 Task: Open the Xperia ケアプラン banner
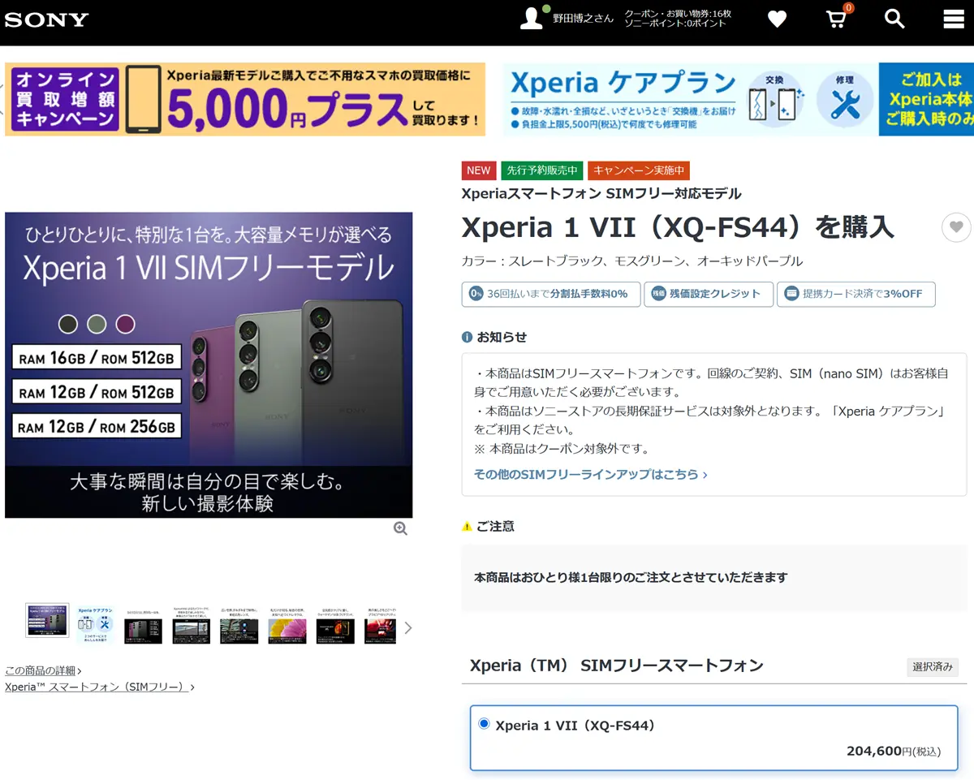click(x=738, y=99)
